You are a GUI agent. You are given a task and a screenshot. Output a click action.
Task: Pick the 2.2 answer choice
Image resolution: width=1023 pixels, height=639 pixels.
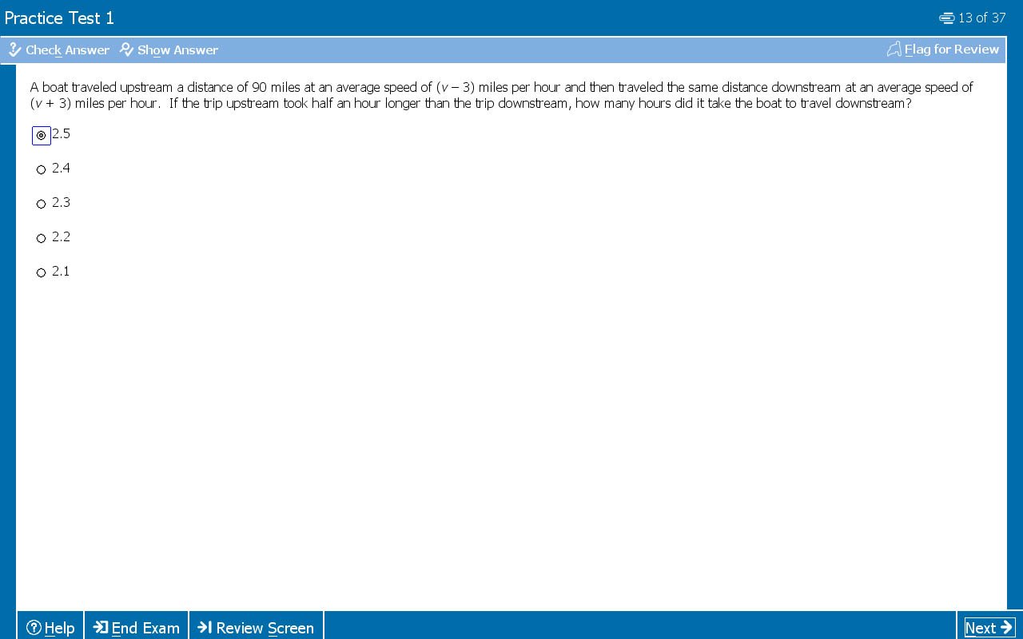(42, 238)
